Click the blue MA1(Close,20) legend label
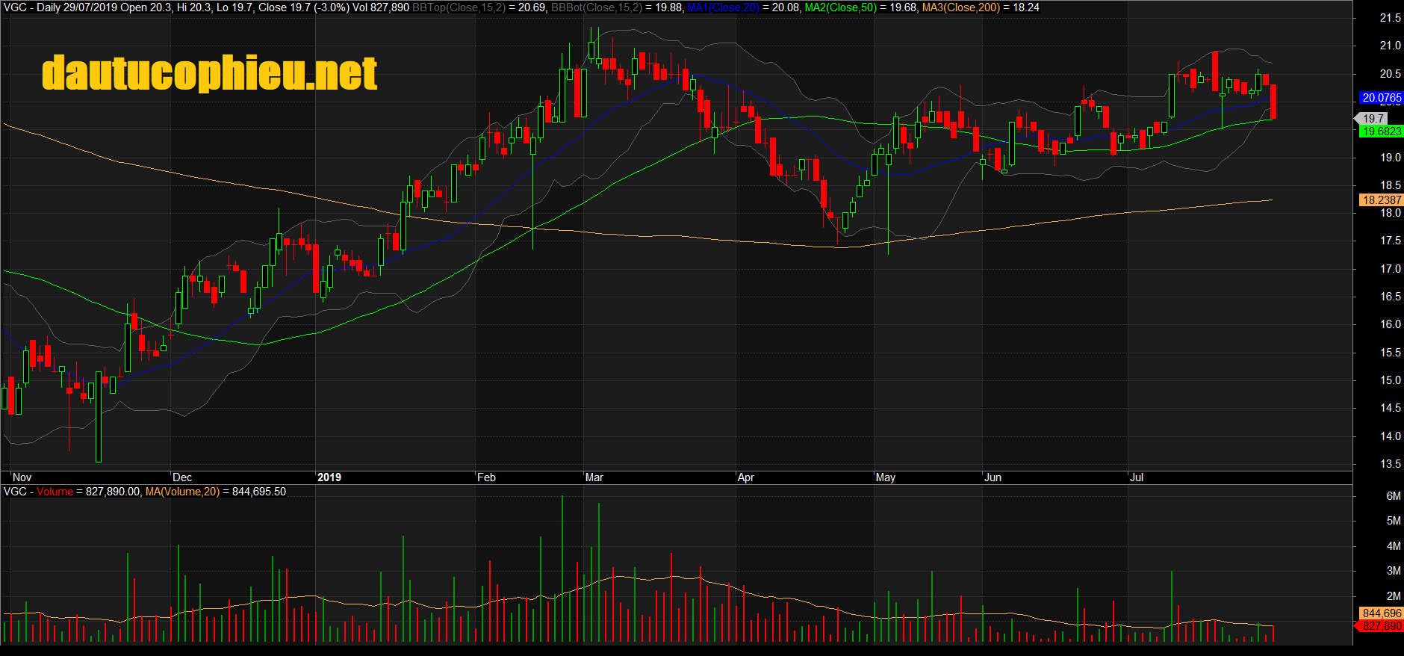Viewport: 1404px width, 656px height. coord(722,7)
